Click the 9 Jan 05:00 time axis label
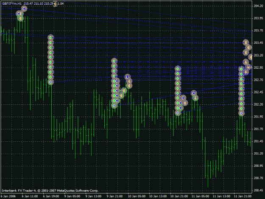This screenshot has width=265, height=199. coord(72,196)
